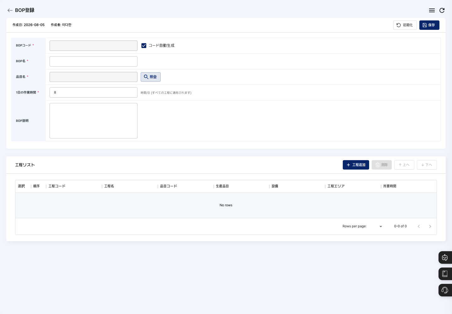Focus the BOPコード input field
This screenshot has width=452, height=314.
tap(94, 46)
